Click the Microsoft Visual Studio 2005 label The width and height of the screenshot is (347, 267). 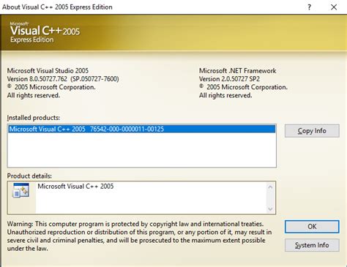coord(48,71)
